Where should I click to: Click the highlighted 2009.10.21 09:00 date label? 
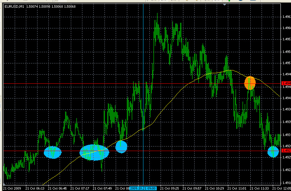click(143, 188)
